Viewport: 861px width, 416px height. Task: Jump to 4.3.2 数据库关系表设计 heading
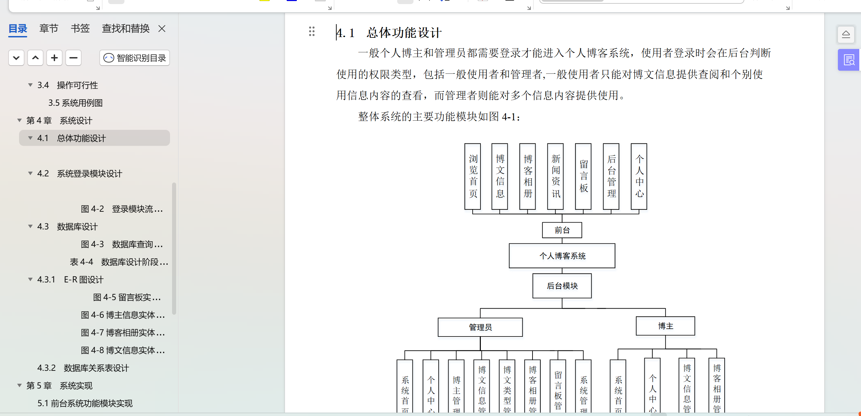point(83,368)
